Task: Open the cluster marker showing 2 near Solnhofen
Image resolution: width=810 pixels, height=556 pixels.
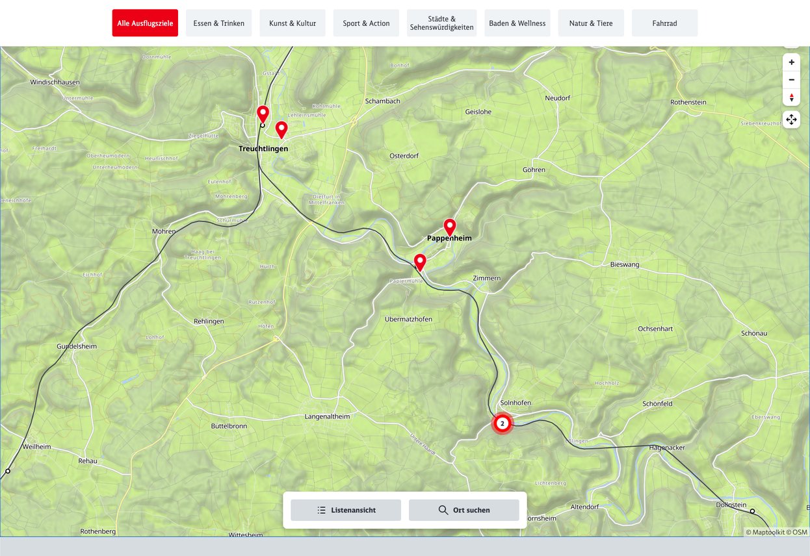Action: point(502,423)
